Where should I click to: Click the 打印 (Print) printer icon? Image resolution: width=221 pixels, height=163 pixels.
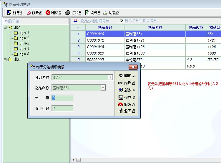click(x=67, y=13)
